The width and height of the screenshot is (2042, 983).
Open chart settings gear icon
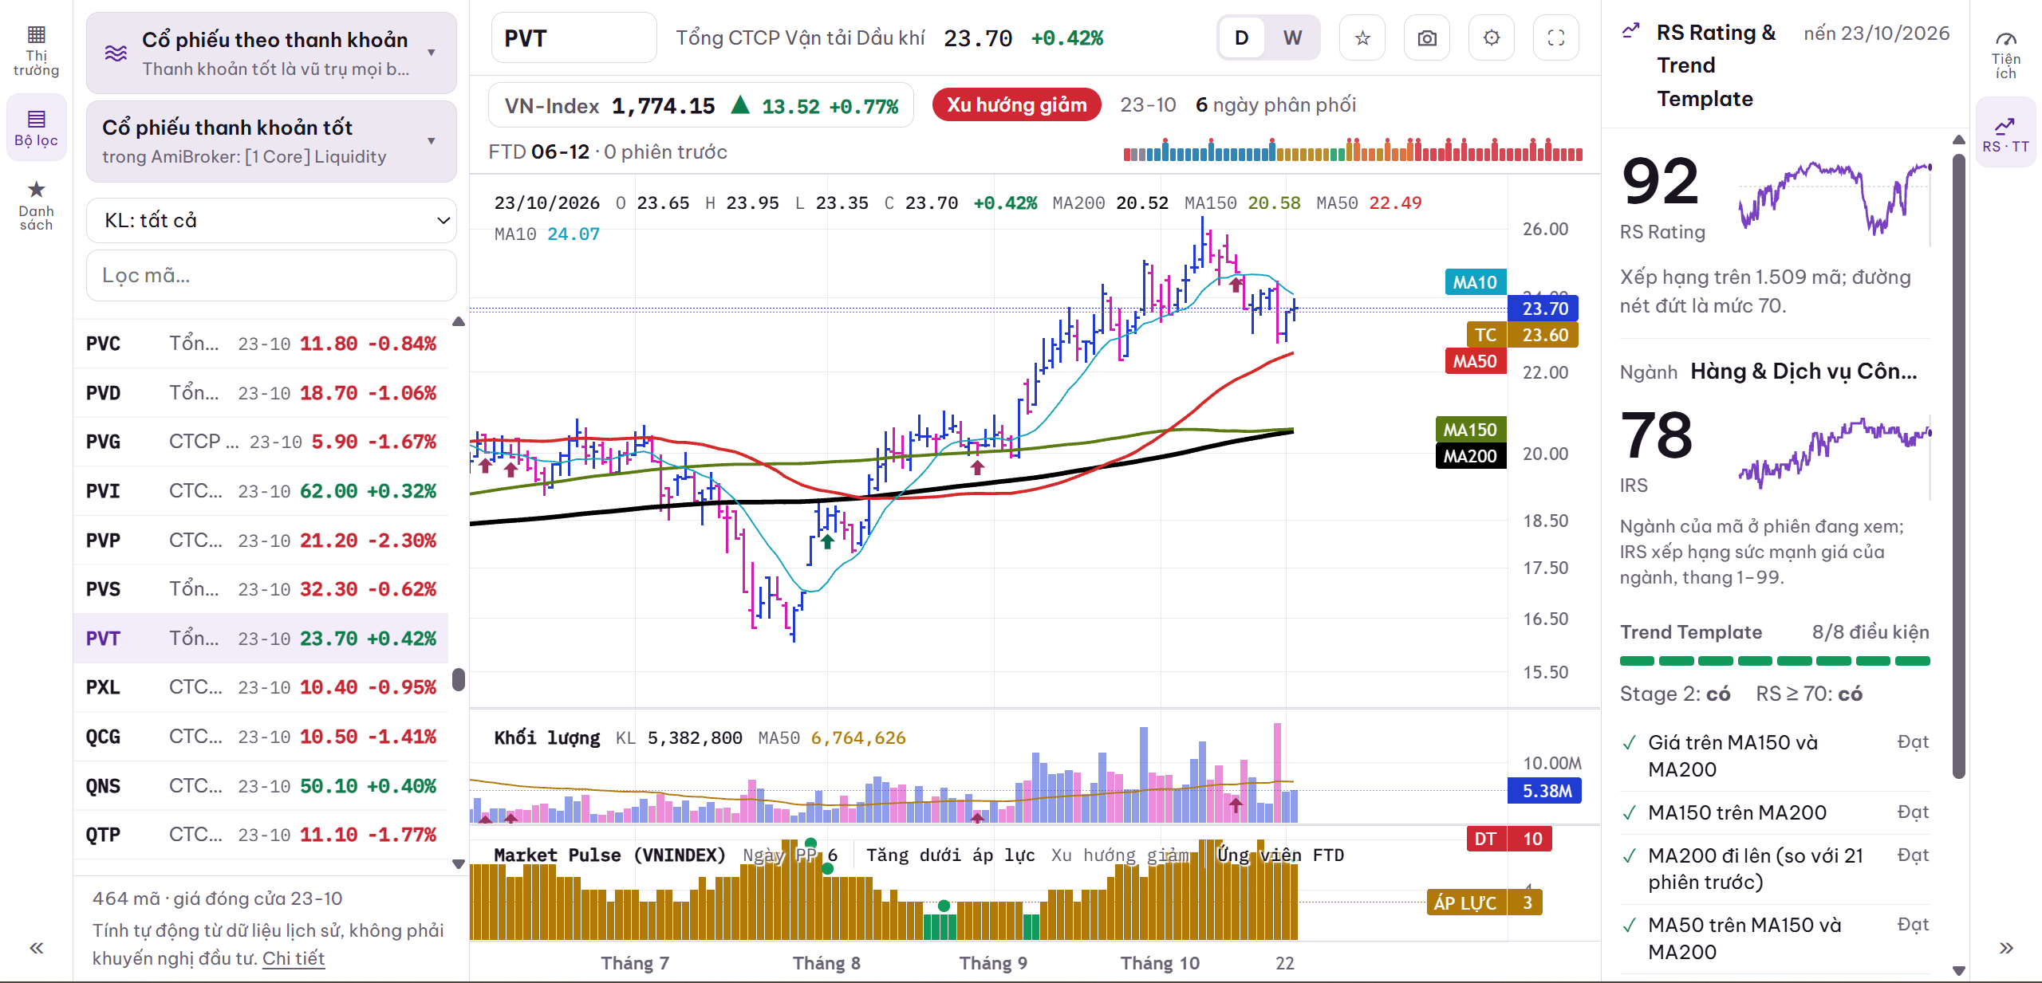click(1492, 37)
